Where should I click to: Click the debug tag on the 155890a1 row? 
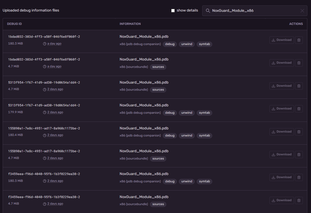[x=170, y=135]
